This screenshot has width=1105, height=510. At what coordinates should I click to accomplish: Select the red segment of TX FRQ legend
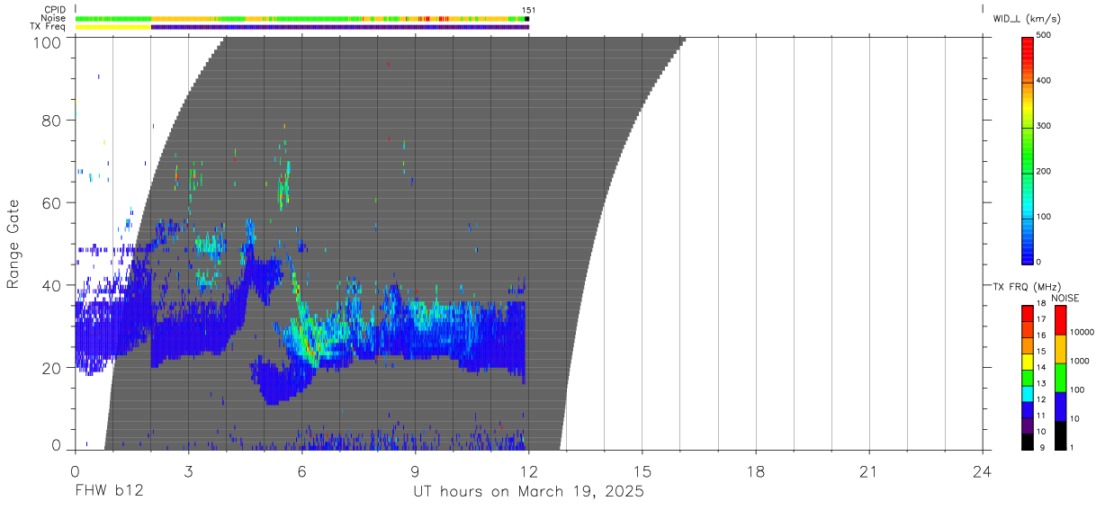[x=1028, y=314]
